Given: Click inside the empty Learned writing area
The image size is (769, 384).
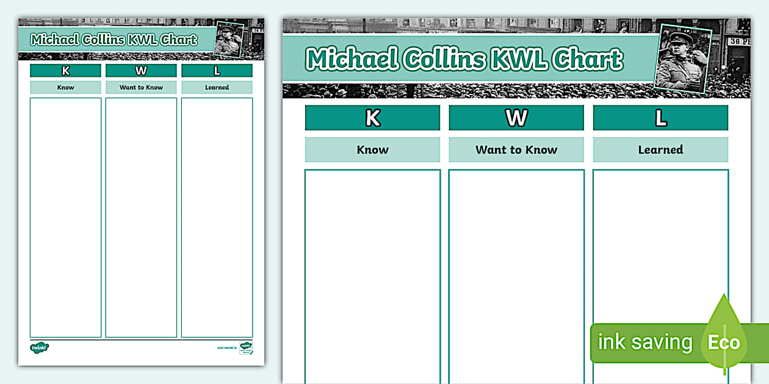Looking at the screenshot, I should pyautogui.click(x=660, y=244).
